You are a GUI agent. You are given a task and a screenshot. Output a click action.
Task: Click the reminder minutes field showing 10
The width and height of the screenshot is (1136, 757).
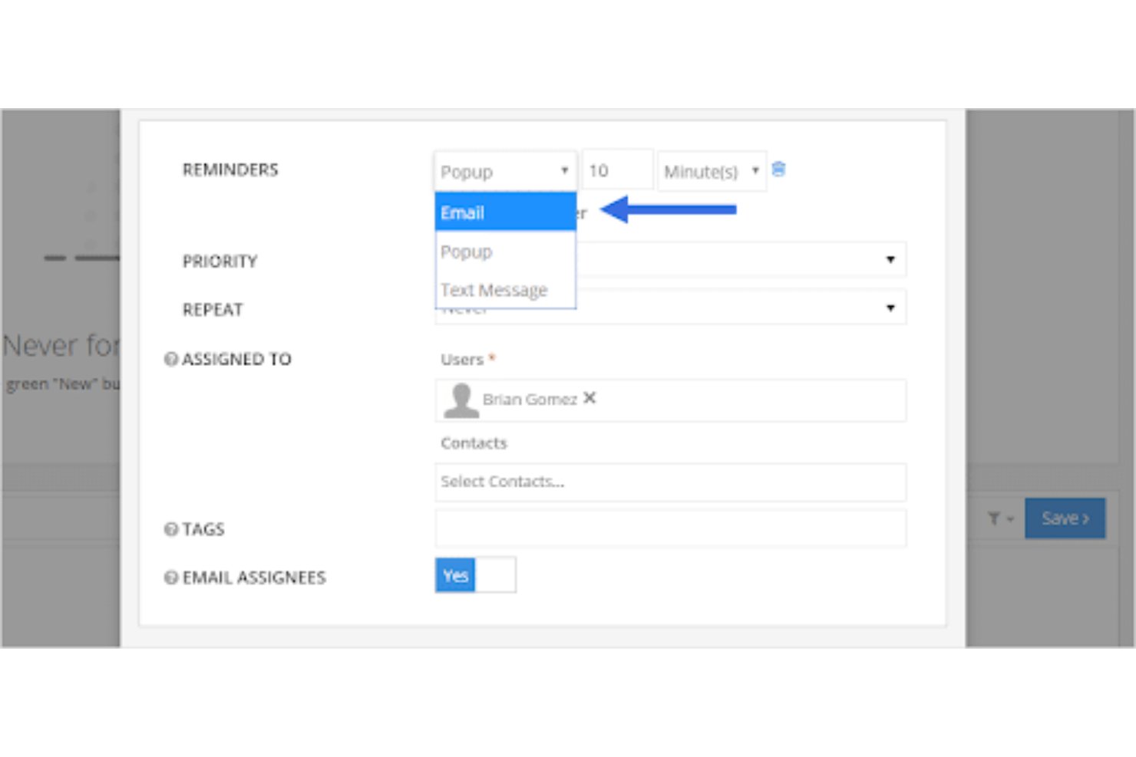(616, 170)
